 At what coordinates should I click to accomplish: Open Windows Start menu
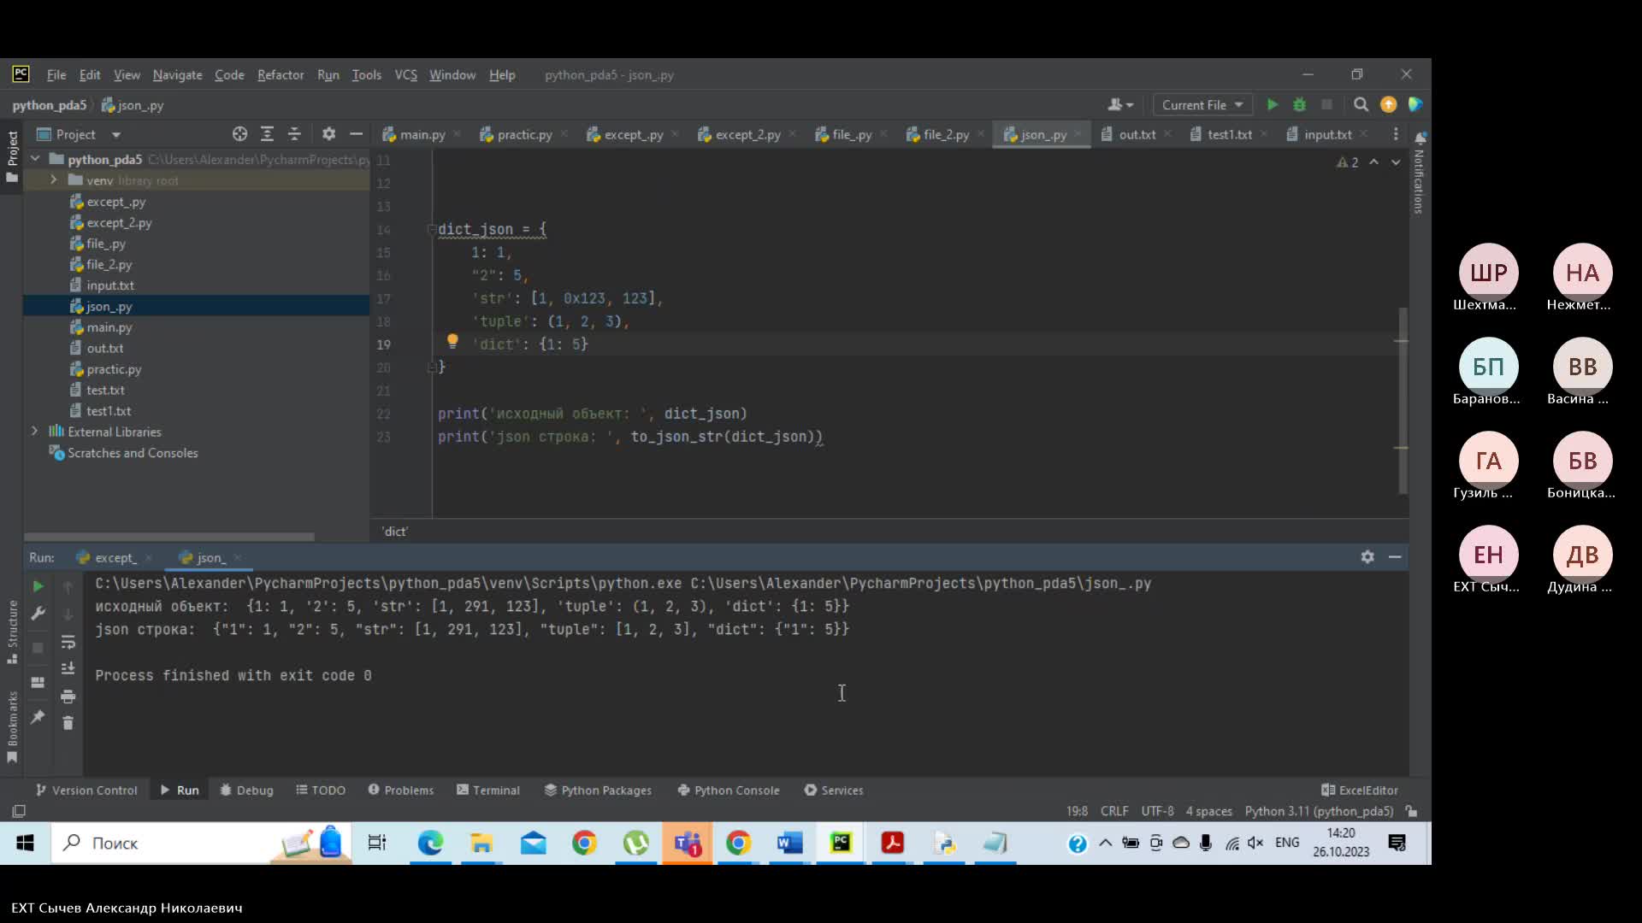point(25,844)
